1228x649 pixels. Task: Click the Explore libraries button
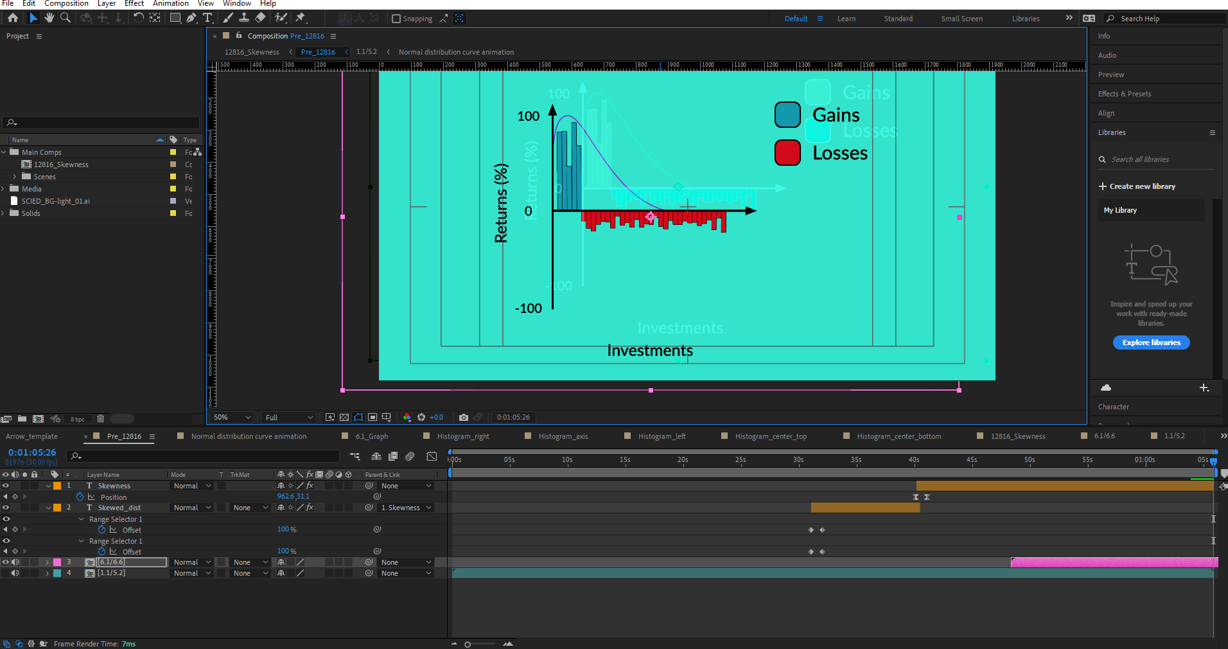[x=1151, y=342]
